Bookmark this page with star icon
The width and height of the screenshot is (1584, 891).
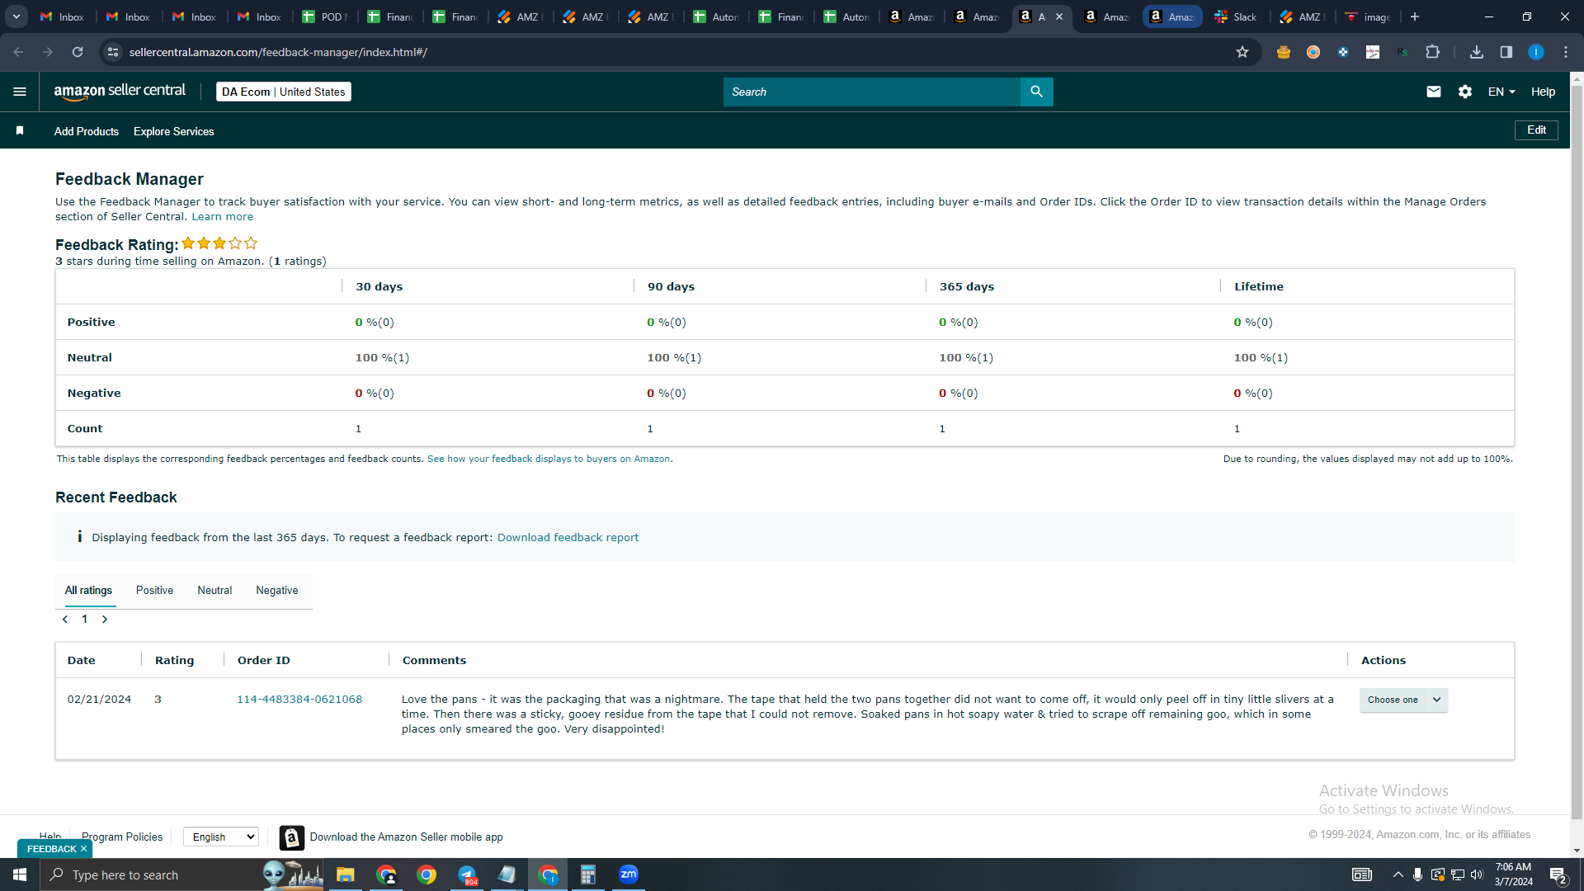1242,52
